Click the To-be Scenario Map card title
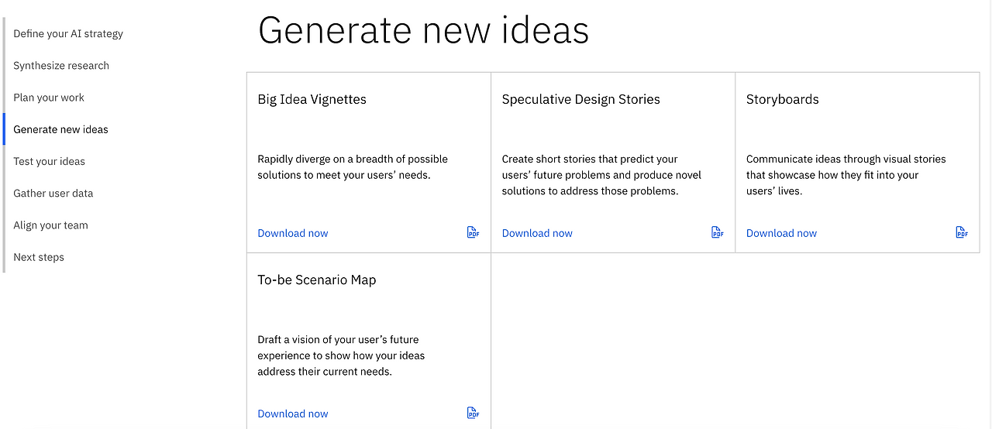This screenshot has width=992, height=429. pyautogui.click(x=316, y=280)
